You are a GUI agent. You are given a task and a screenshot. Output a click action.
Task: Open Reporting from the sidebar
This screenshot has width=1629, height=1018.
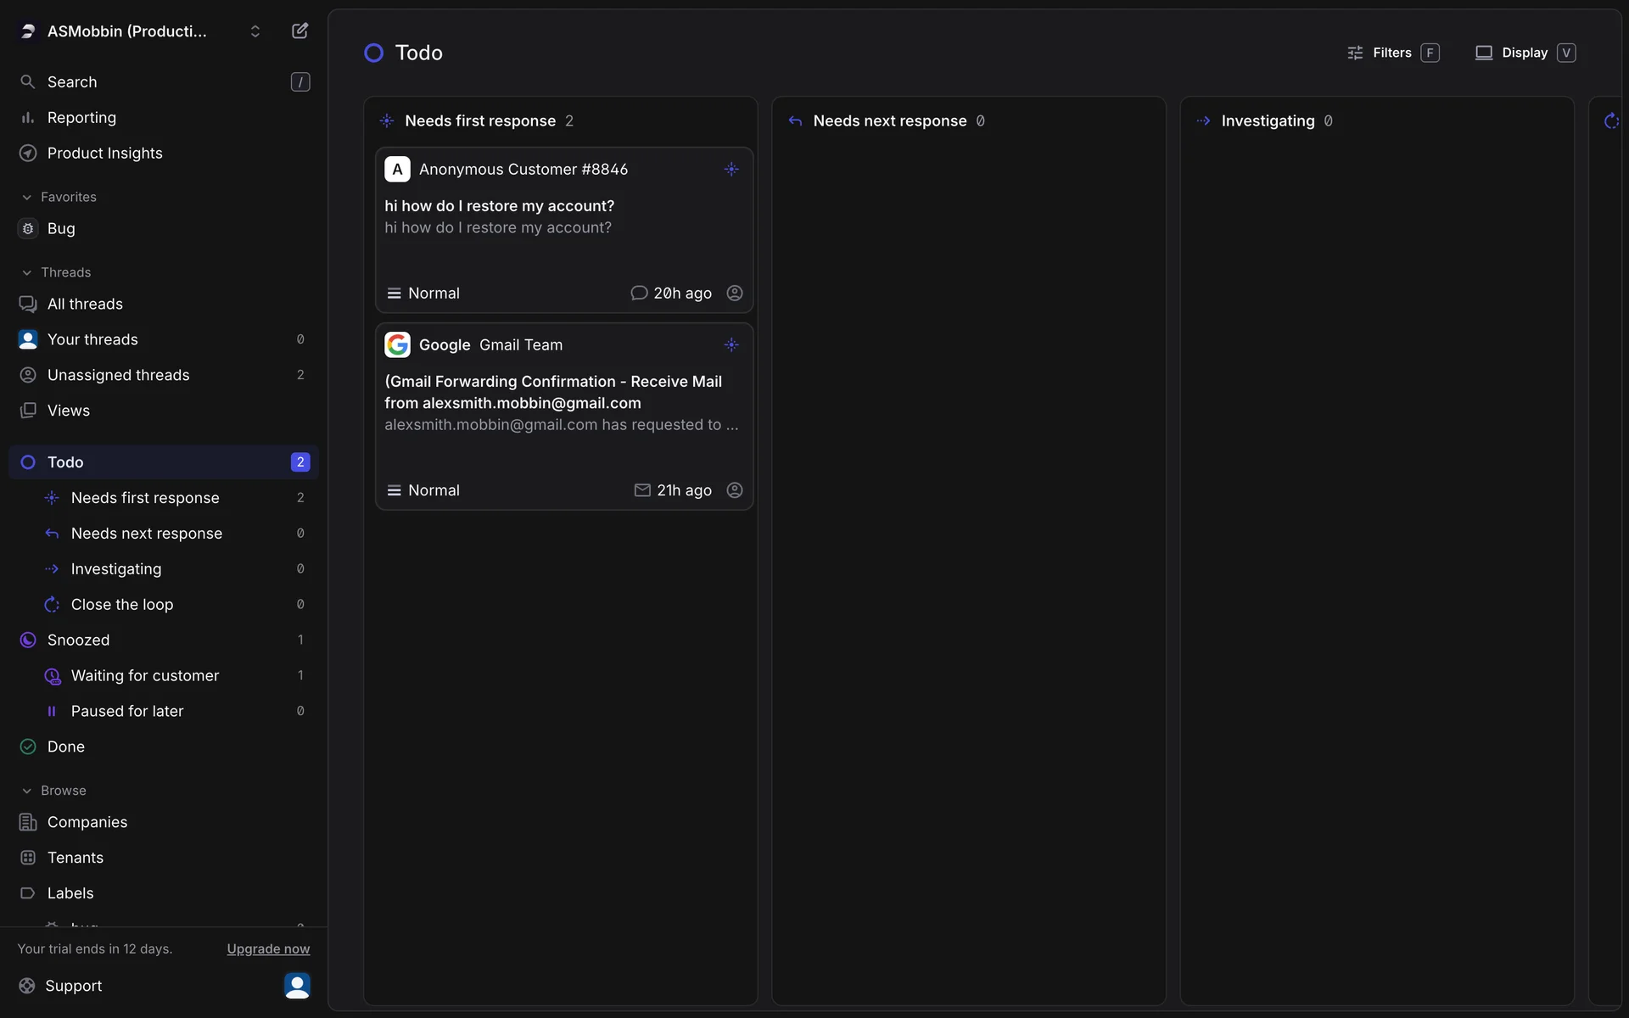click(x=81, y=118)
